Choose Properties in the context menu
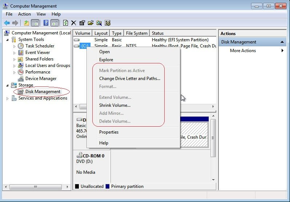This screenshot has width=290, height=202. click(133, 132)
